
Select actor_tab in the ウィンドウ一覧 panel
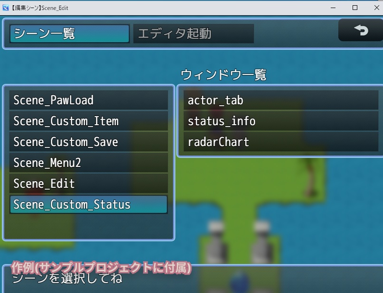pyautogui.click(x=279, y=100)
